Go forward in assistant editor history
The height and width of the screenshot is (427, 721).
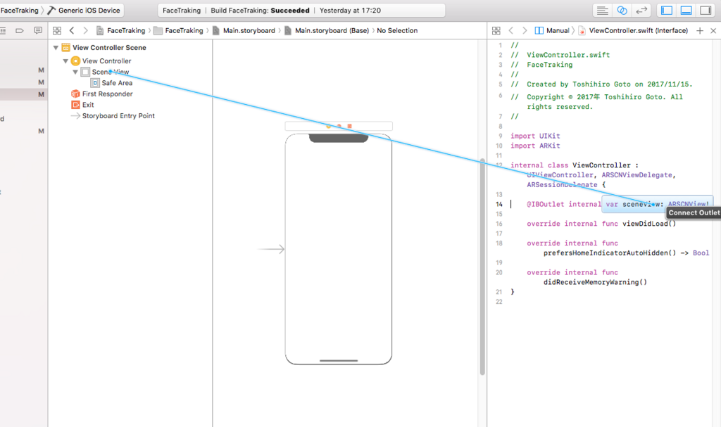click(x=525, y=30)
